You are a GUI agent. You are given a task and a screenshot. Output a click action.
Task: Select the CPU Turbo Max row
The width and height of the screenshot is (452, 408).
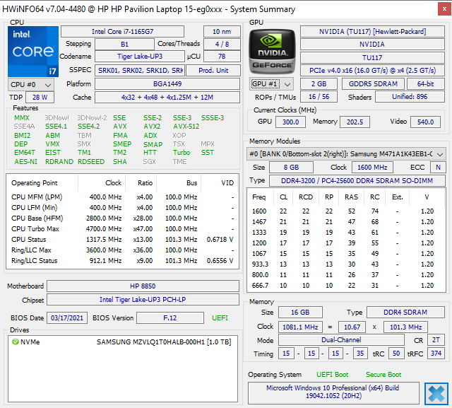point(122,229)
